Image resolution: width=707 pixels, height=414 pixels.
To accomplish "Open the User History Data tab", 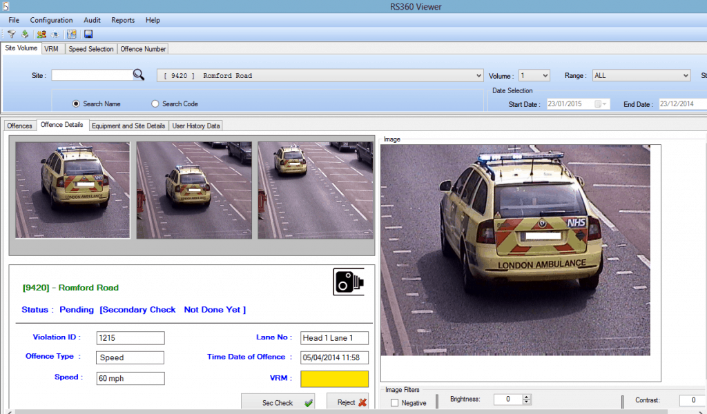I will click(x=196, y=126).
